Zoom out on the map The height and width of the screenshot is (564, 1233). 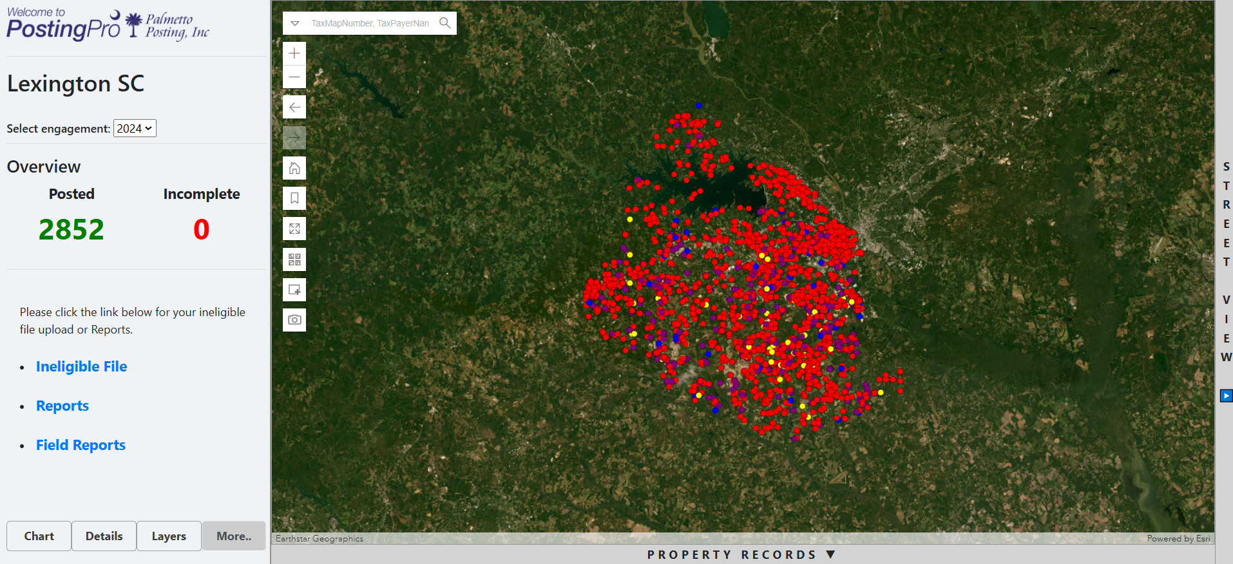point(294,77)
